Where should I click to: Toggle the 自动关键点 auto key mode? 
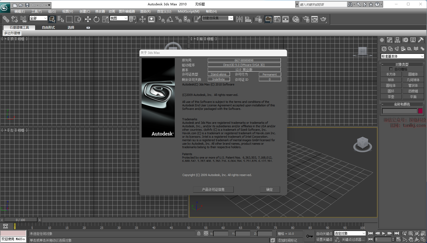click(x=324, y=234)
